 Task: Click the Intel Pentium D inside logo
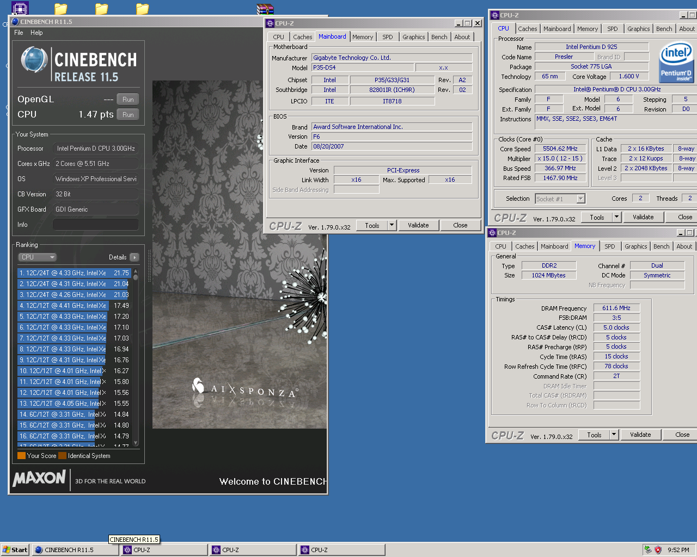[676, 63]
